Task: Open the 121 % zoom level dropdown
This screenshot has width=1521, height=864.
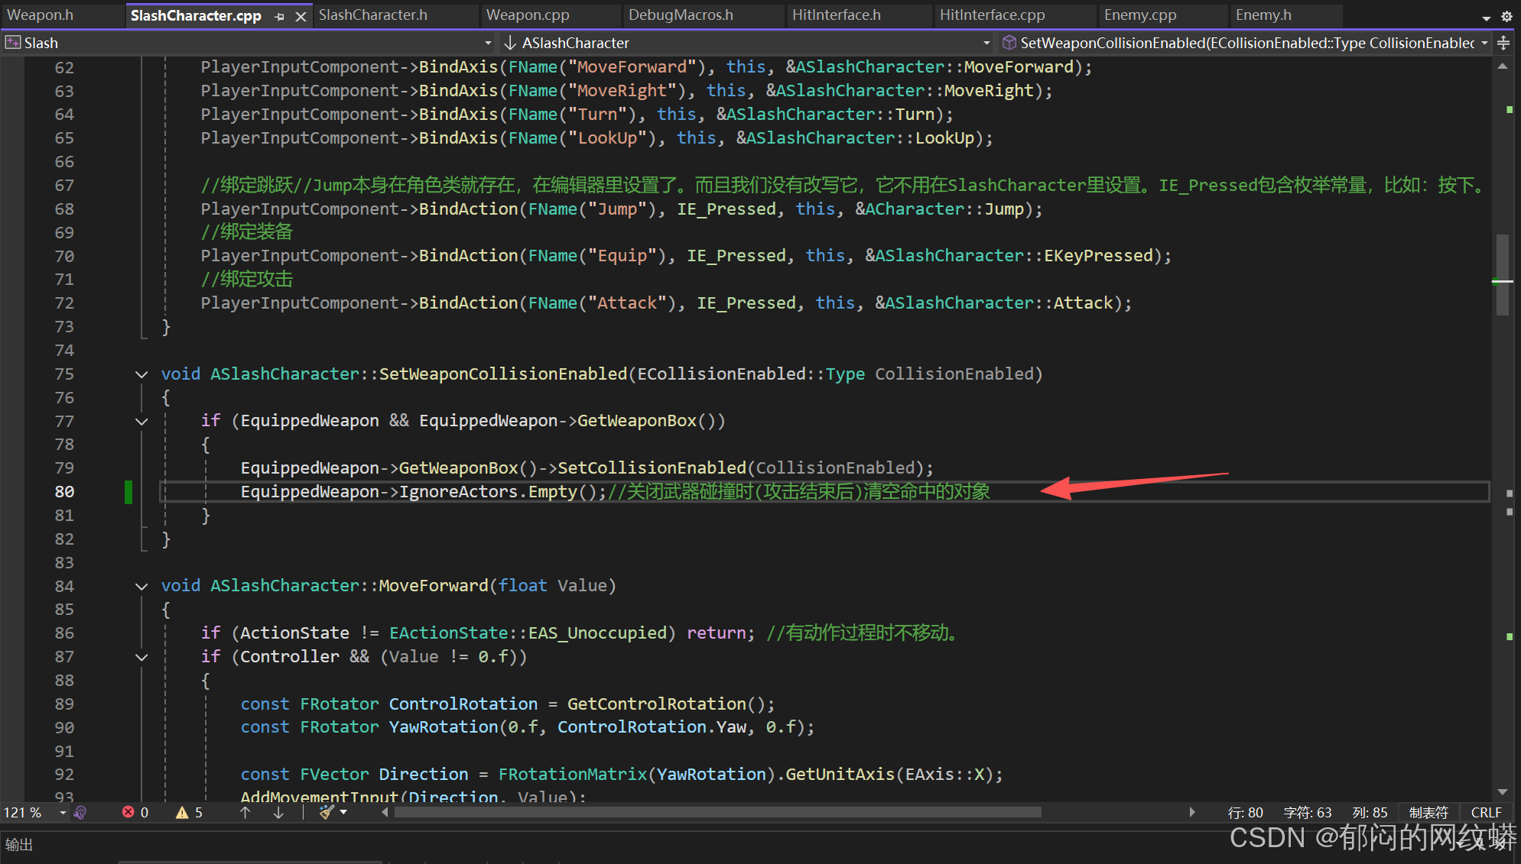Action: tap(63, 812)
